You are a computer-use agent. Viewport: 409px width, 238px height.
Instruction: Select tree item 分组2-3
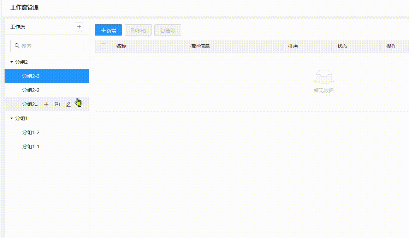31,76
